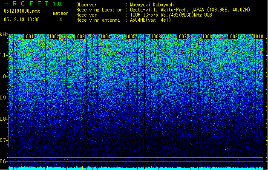Click the 1004 time marker
This screenshot has height=170, width=268.
point(106,37)
